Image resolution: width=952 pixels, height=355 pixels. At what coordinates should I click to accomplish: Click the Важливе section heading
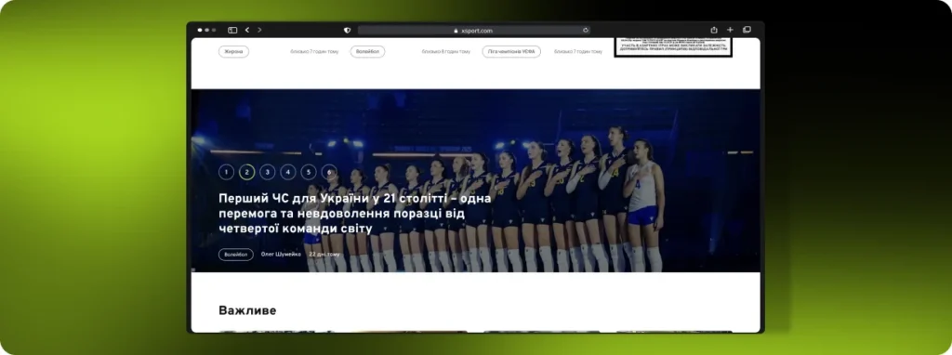point(247,310)
